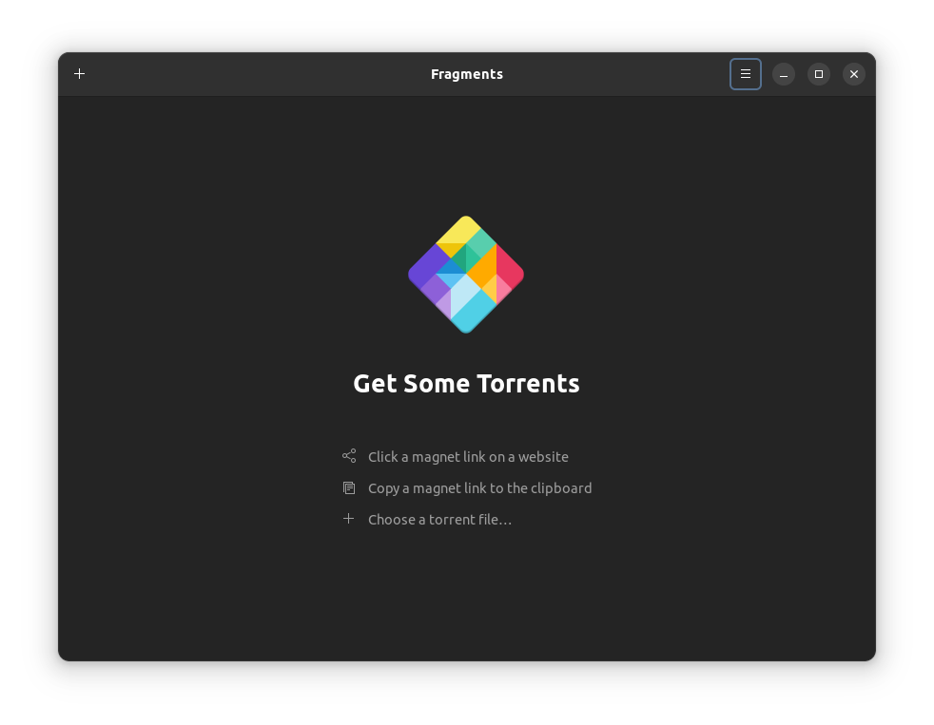The image size is (934, 725).
Task: Click the share icon beside magnet link hint
Action: [x=349, y=456]
